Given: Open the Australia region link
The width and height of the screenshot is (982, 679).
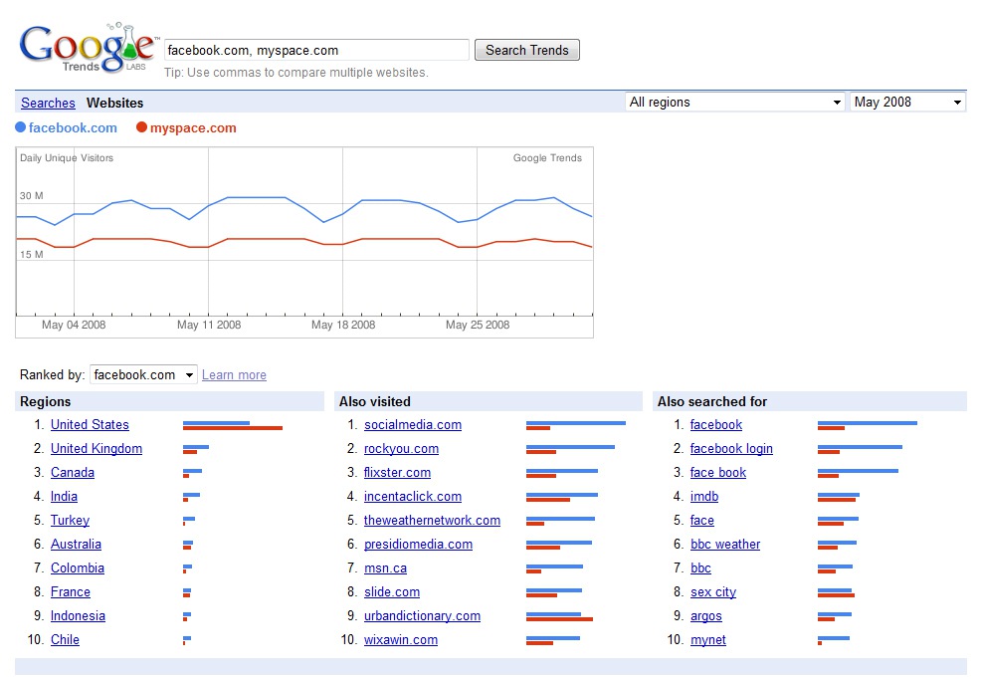Looking at the screenshot, I should click(x=76, y=545).
